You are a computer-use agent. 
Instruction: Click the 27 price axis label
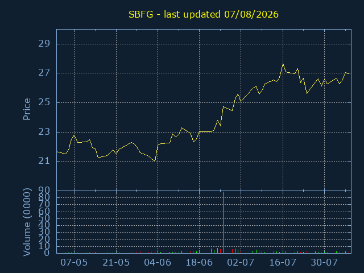pos(44,73)
